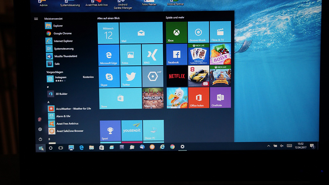
Task: Click the Power button in Start
Action: point(40,139)
